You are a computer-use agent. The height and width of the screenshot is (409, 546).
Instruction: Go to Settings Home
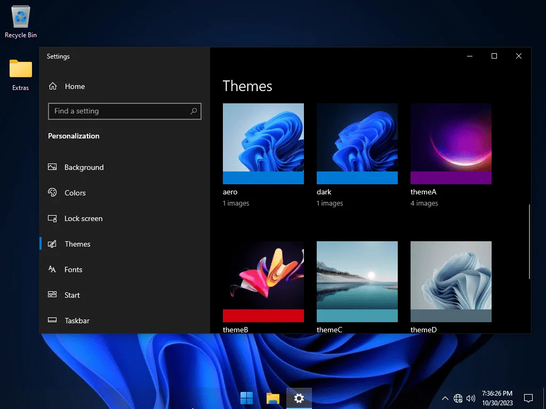tap(125, 86)
